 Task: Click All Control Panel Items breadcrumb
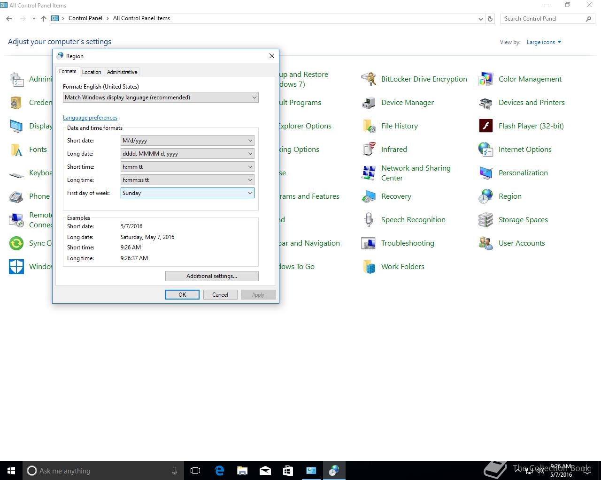coord(141,18)
